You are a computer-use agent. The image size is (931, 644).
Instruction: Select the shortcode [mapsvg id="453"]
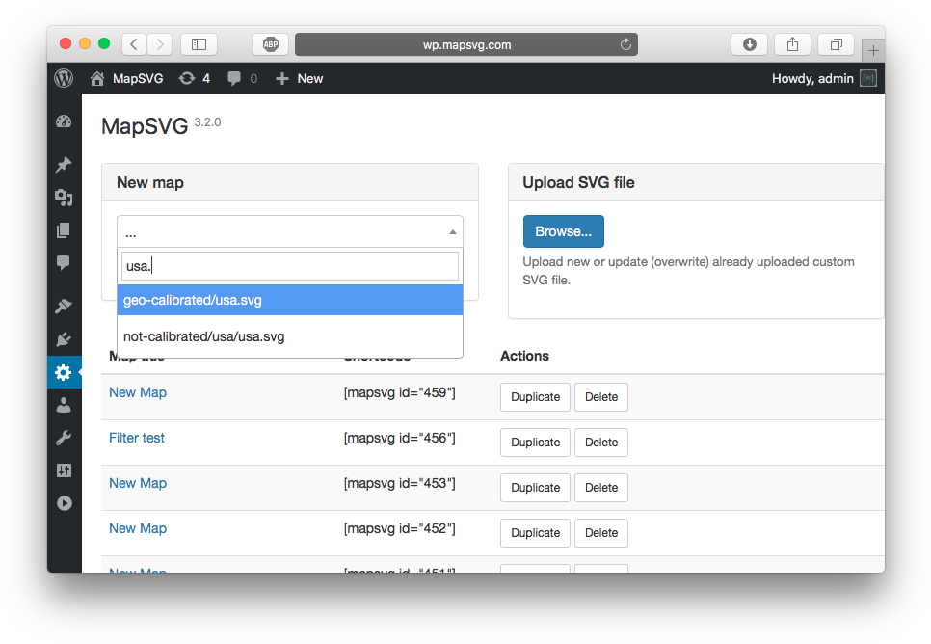pyautogui.click(x=400, y=483)
